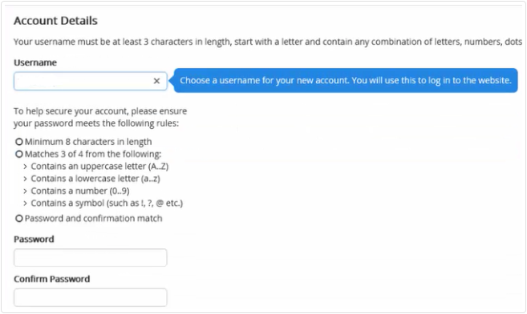527x314 pixels.
Task: Click the Account Details heading
Action: [x=55, y=21]
